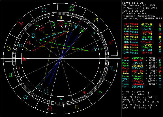Select the 'Venu' row label
Viewport: 163px width, 117px height.
pos(126,65)
